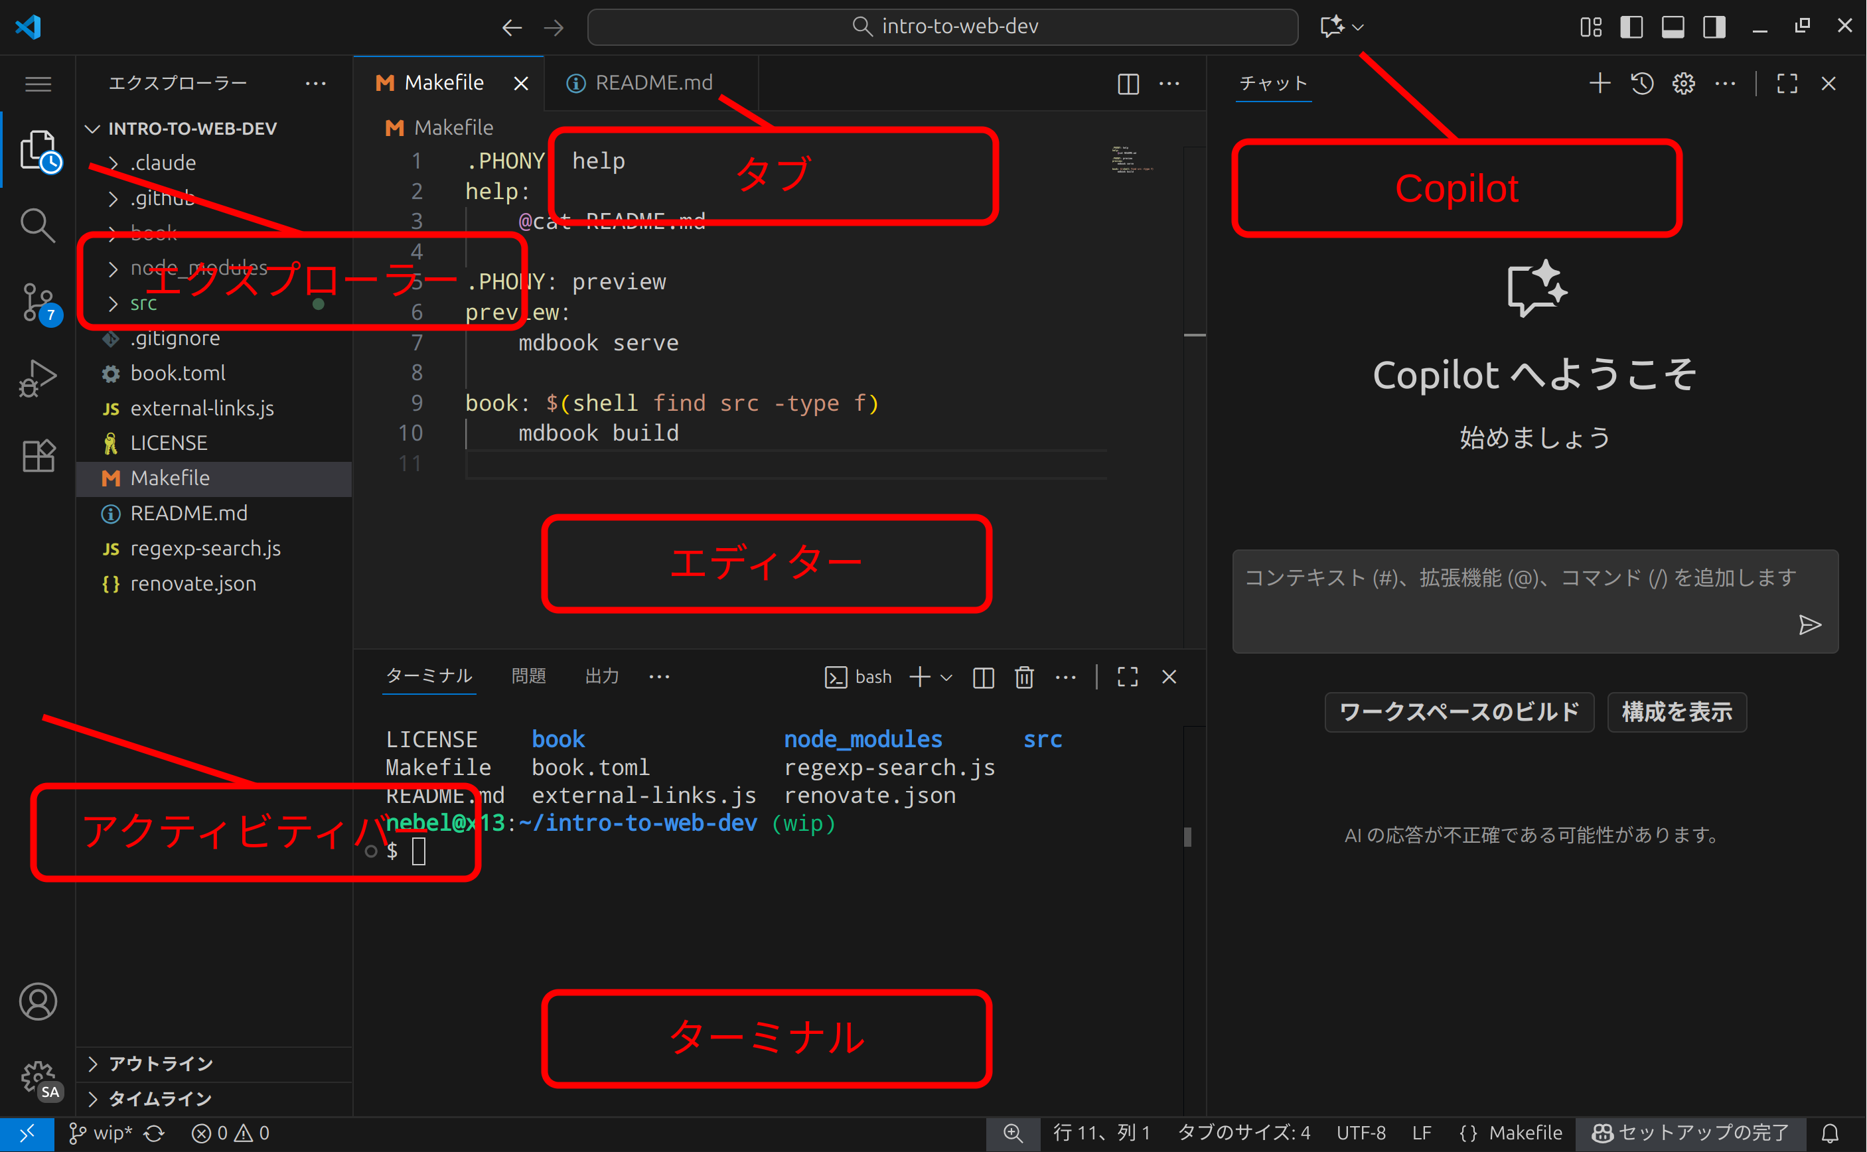Toggle the secondary side bar visibility

(1714, 27)
